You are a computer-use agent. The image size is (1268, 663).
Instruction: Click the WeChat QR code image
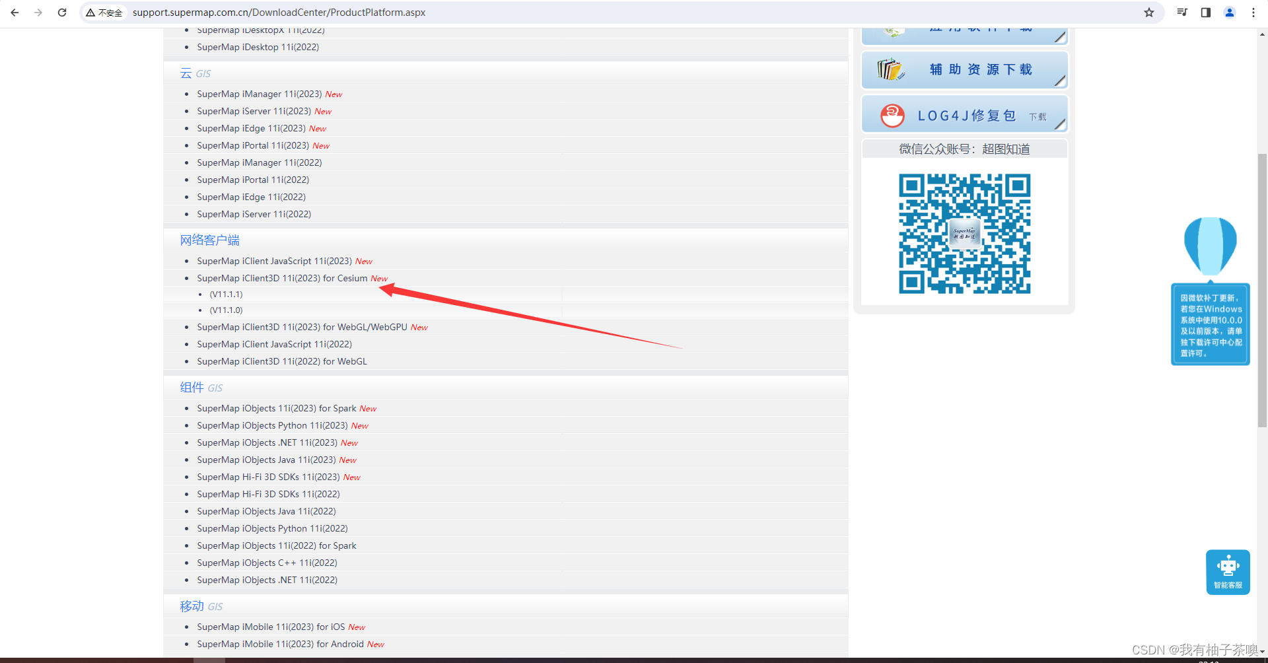964,233
